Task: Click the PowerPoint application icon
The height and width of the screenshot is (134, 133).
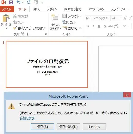Action: tap(4, 2)
